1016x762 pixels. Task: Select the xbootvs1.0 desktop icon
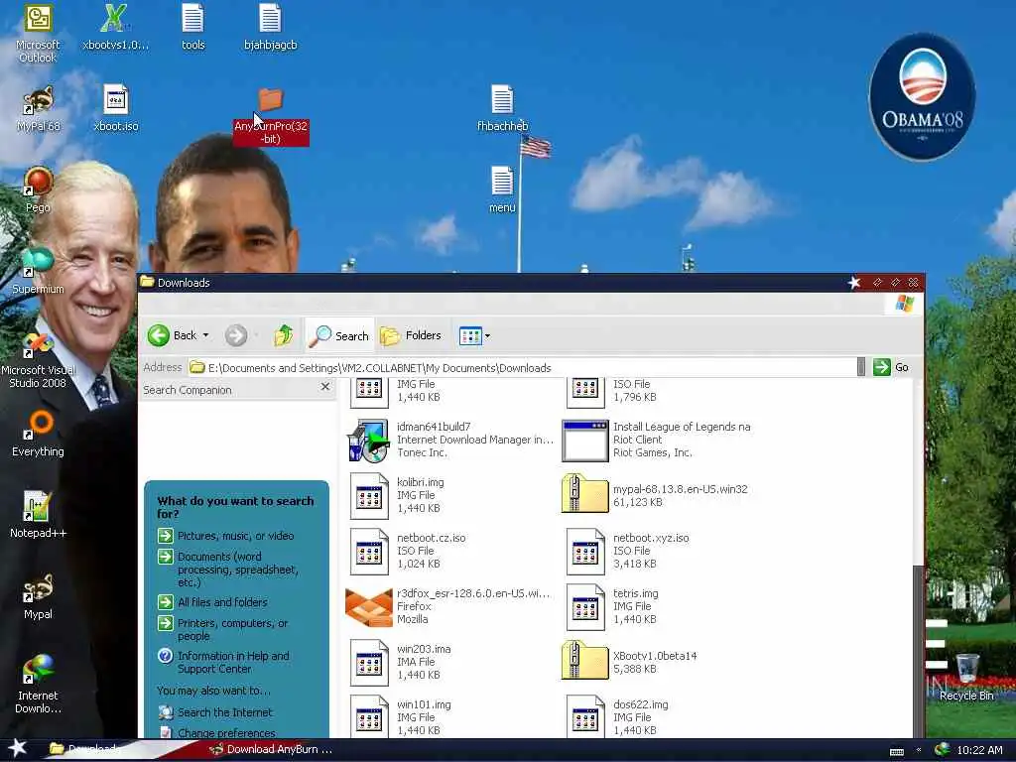pyautogui.click(x=115, y=27)
